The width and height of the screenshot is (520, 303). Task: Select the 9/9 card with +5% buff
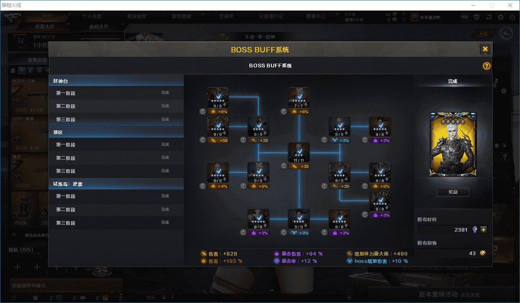tap(258, 173)
